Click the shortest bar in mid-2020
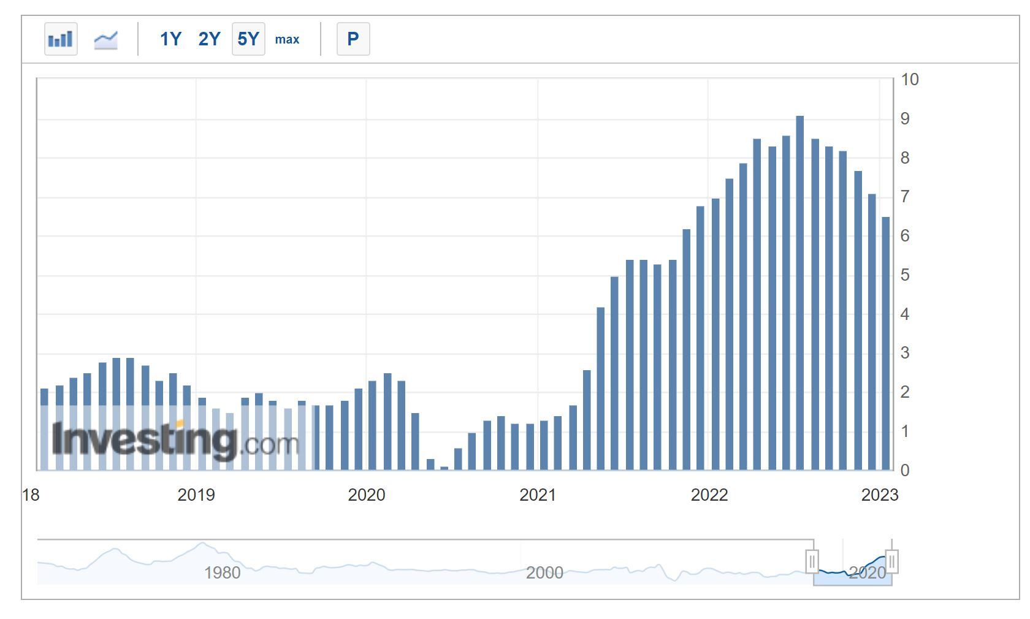 (x=444, y=468)
